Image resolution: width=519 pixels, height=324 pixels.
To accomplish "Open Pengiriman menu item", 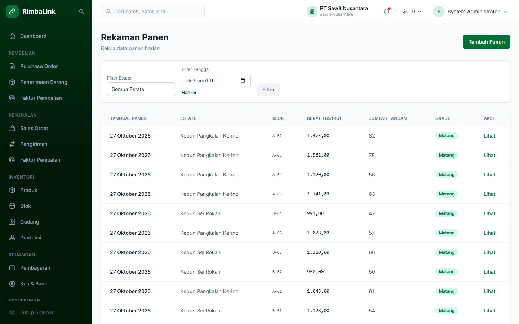I will [x=46, y=144].
